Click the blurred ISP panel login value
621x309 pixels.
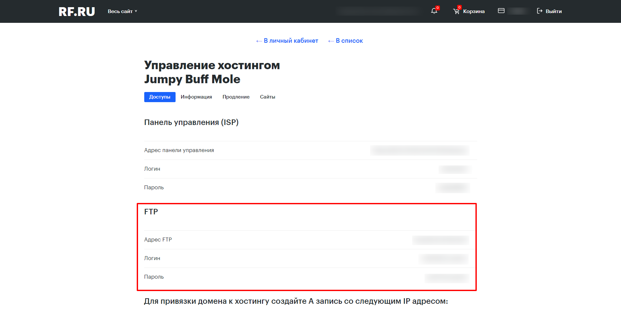tap(455, 169)
